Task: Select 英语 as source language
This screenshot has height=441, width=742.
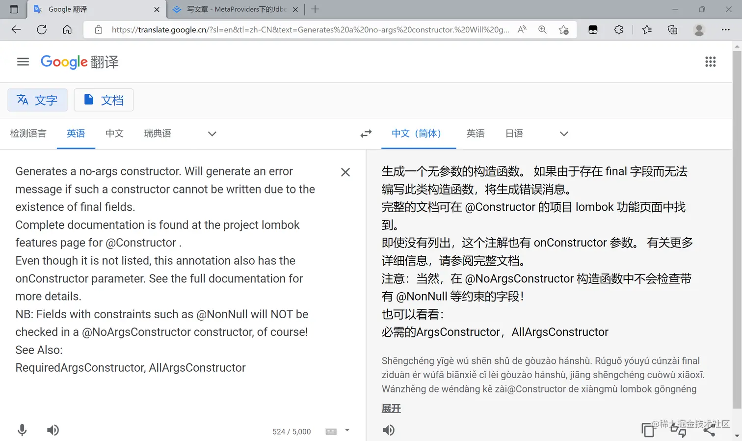Action: [x=76, y=134]
